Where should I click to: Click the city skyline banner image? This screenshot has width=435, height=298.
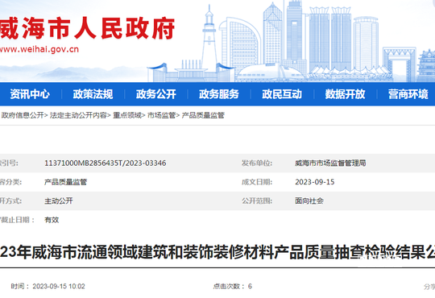292,42
